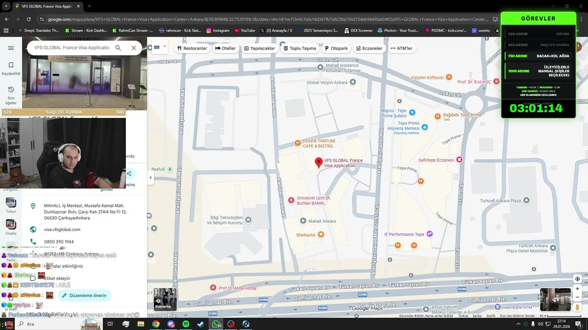Open the Google Maps hamburger menu
Image resolution: width=588 pixels, height=330 pixels.
tap(11, 48)
